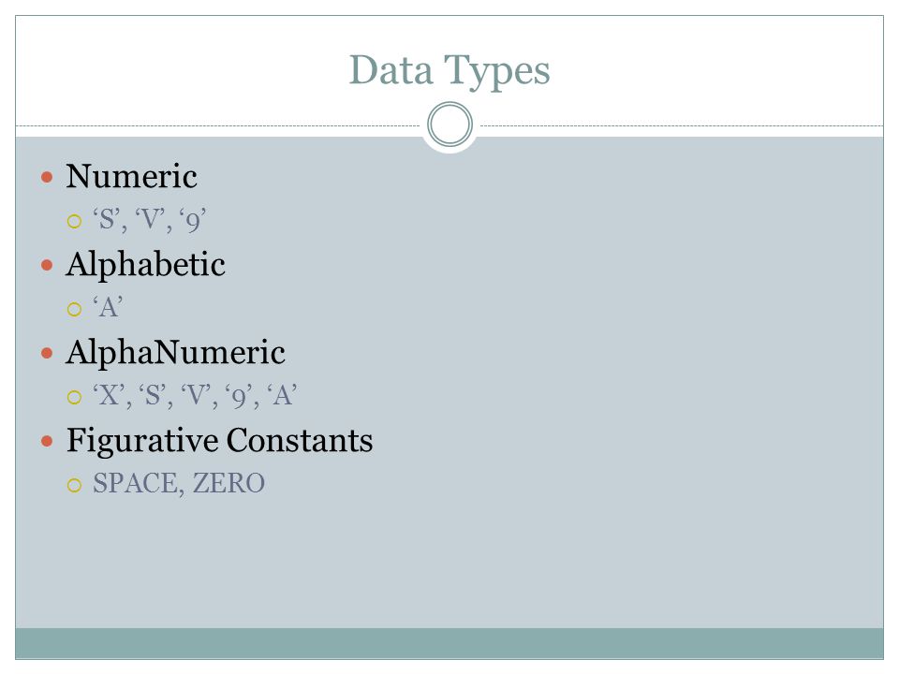Select the "Alphabetic" bullet text
The height and width of the screenshot is (674, 899).
(146, 265)
